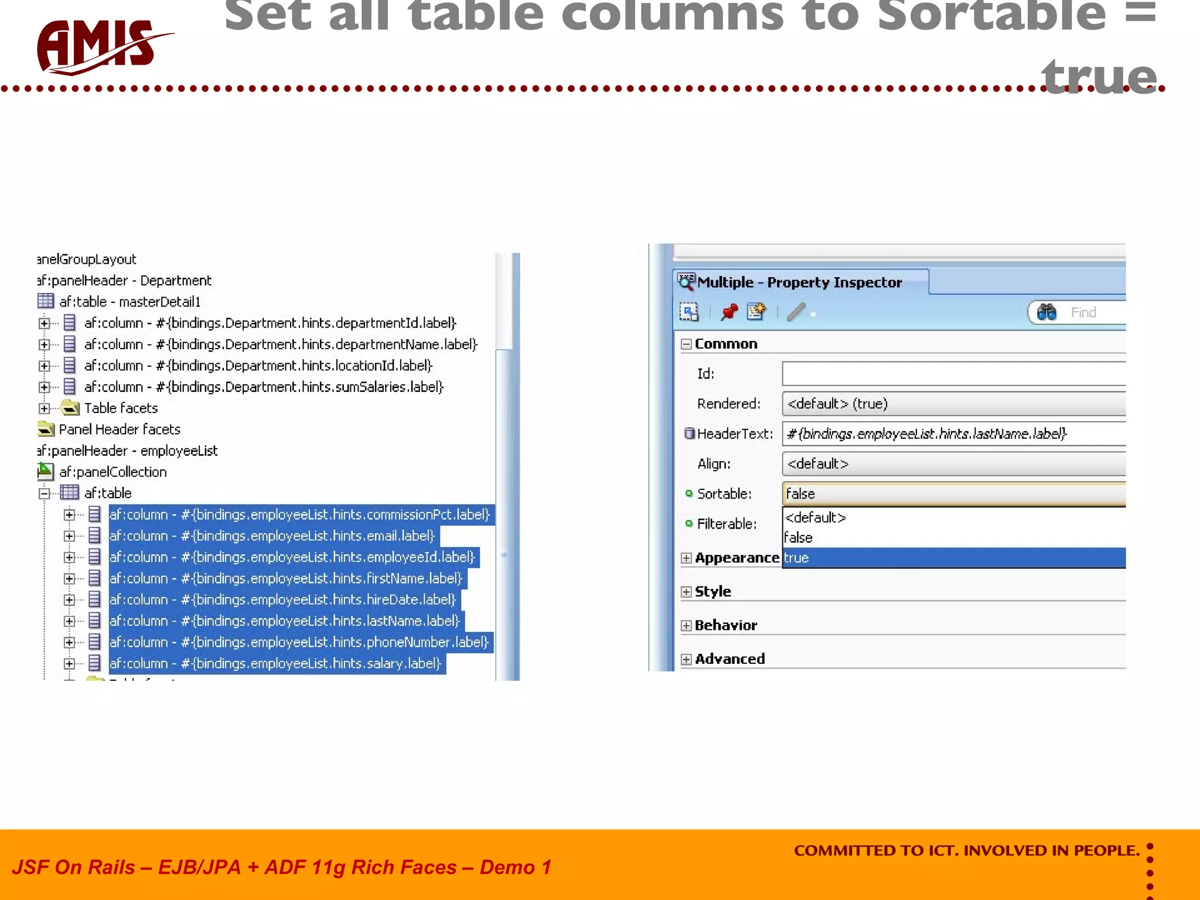The image size is (1200, 900).
Task: Click the Id input field
Action: tap(954, 373)
